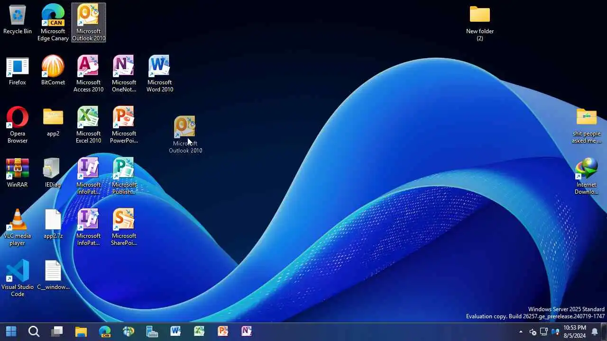The height and width of the screenshot is (341, 607).
Task: Click the highlighted Microsoft Outlook 2010 desktop shortcut
Action: pyautogui.click(x=89, y=23)
